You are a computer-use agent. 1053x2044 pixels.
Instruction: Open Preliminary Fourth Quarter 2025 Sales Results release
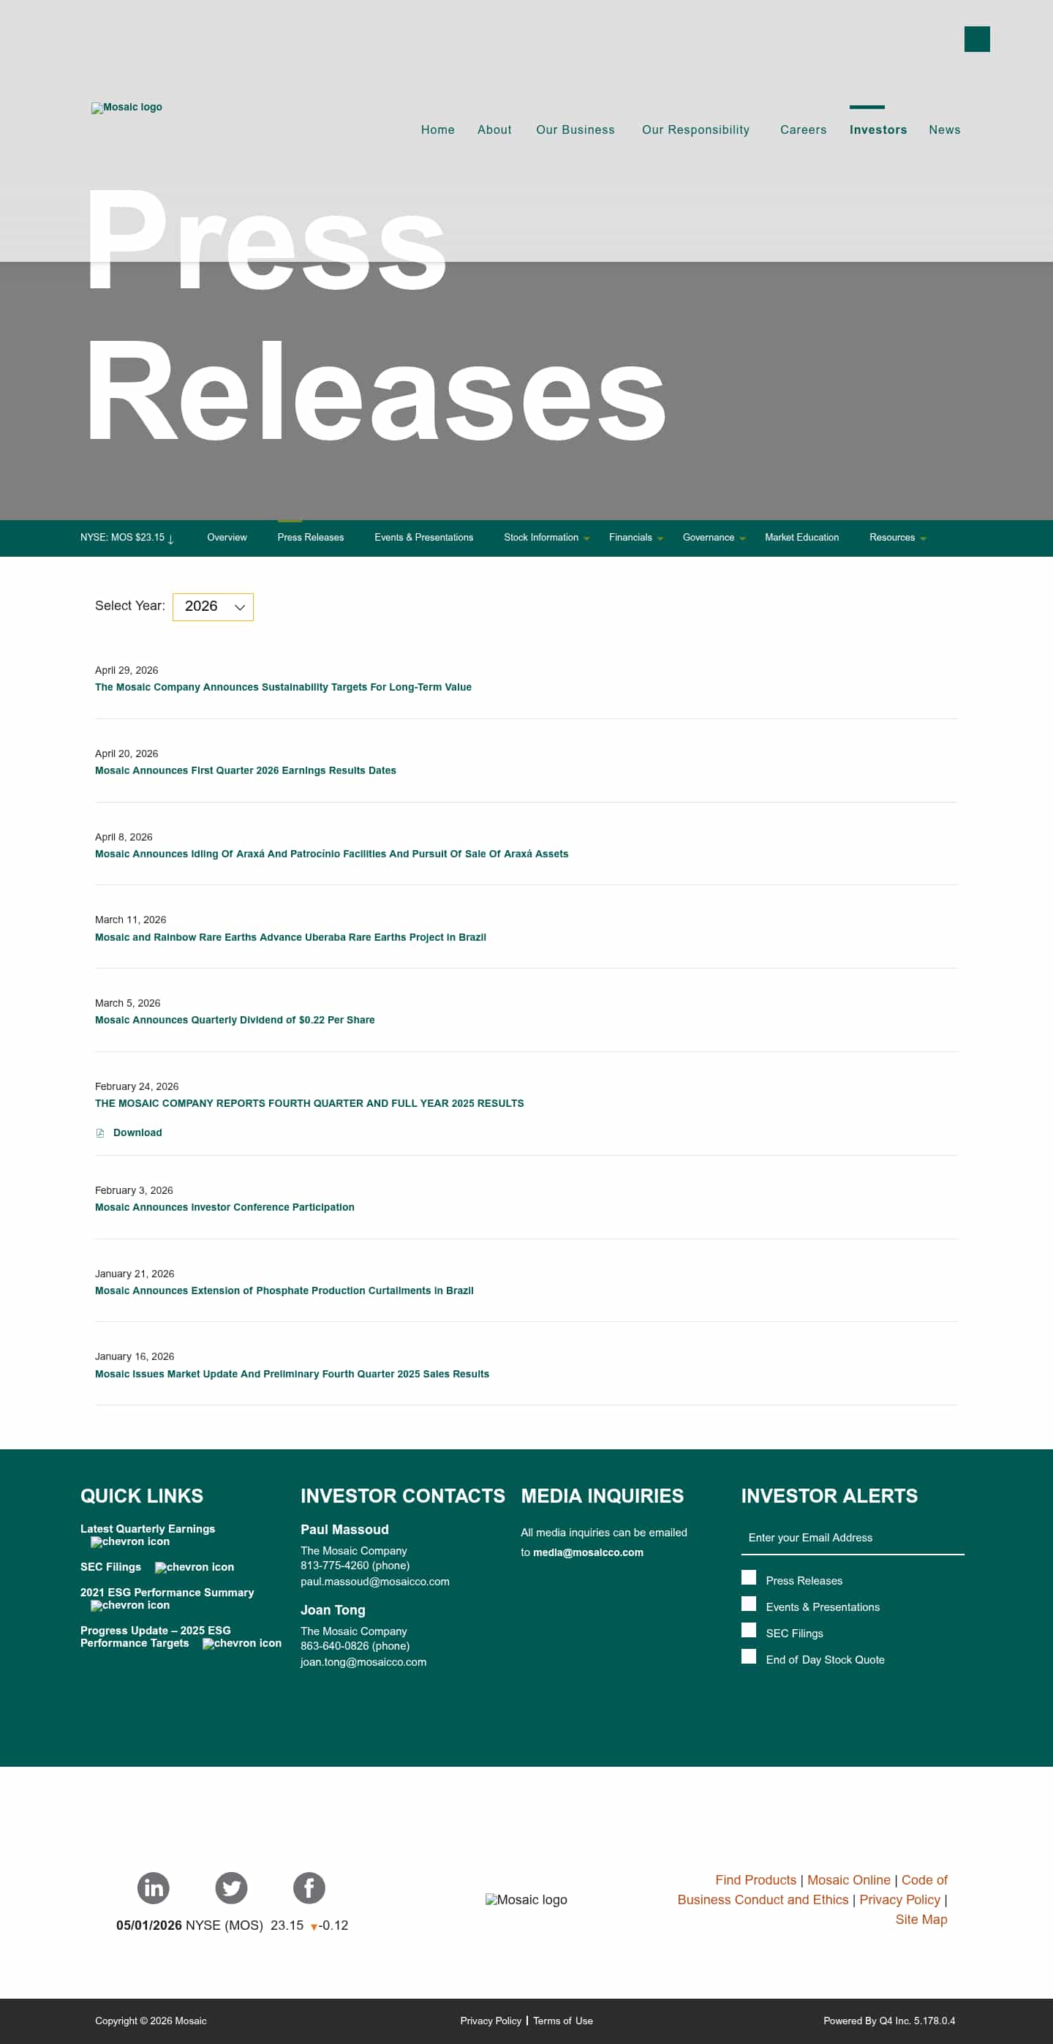(x=292, y=1373)
